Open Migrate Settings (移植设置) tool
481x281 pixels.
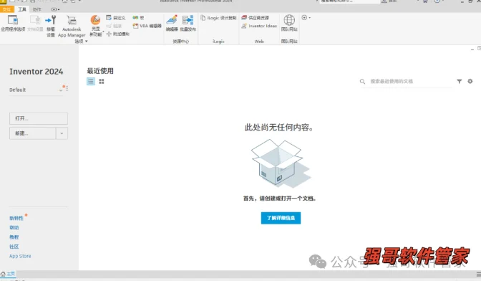51,26
